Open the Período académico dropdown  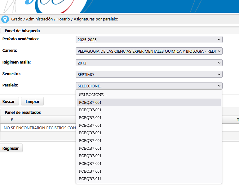[149, 40]
